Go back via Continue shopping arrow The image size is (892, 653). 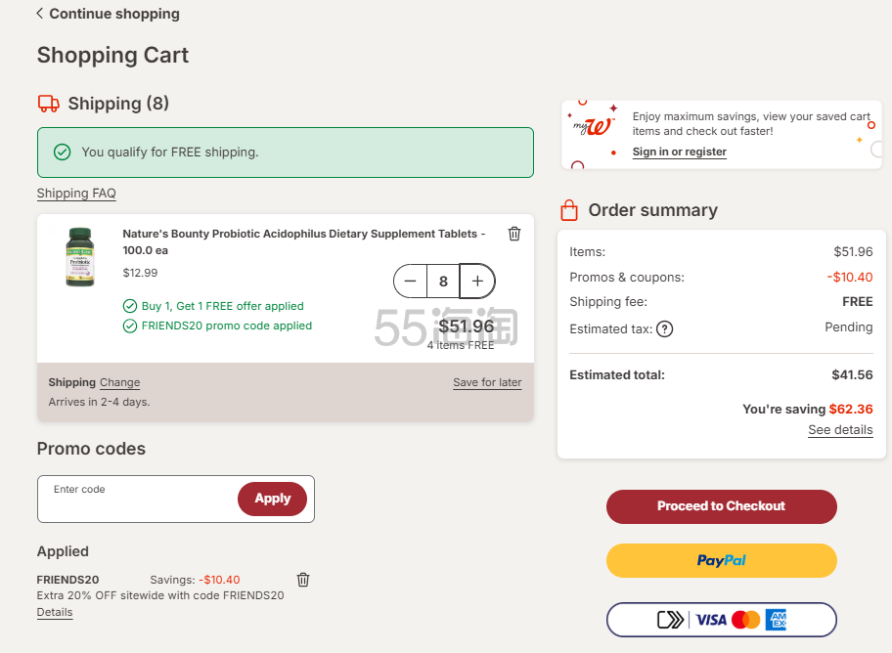point(40,14)
